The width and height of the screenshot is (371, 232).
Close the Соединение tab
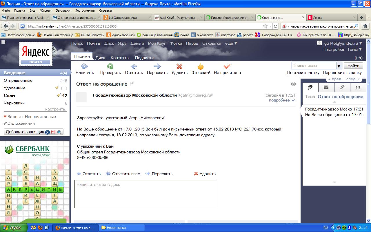[303, 17]
